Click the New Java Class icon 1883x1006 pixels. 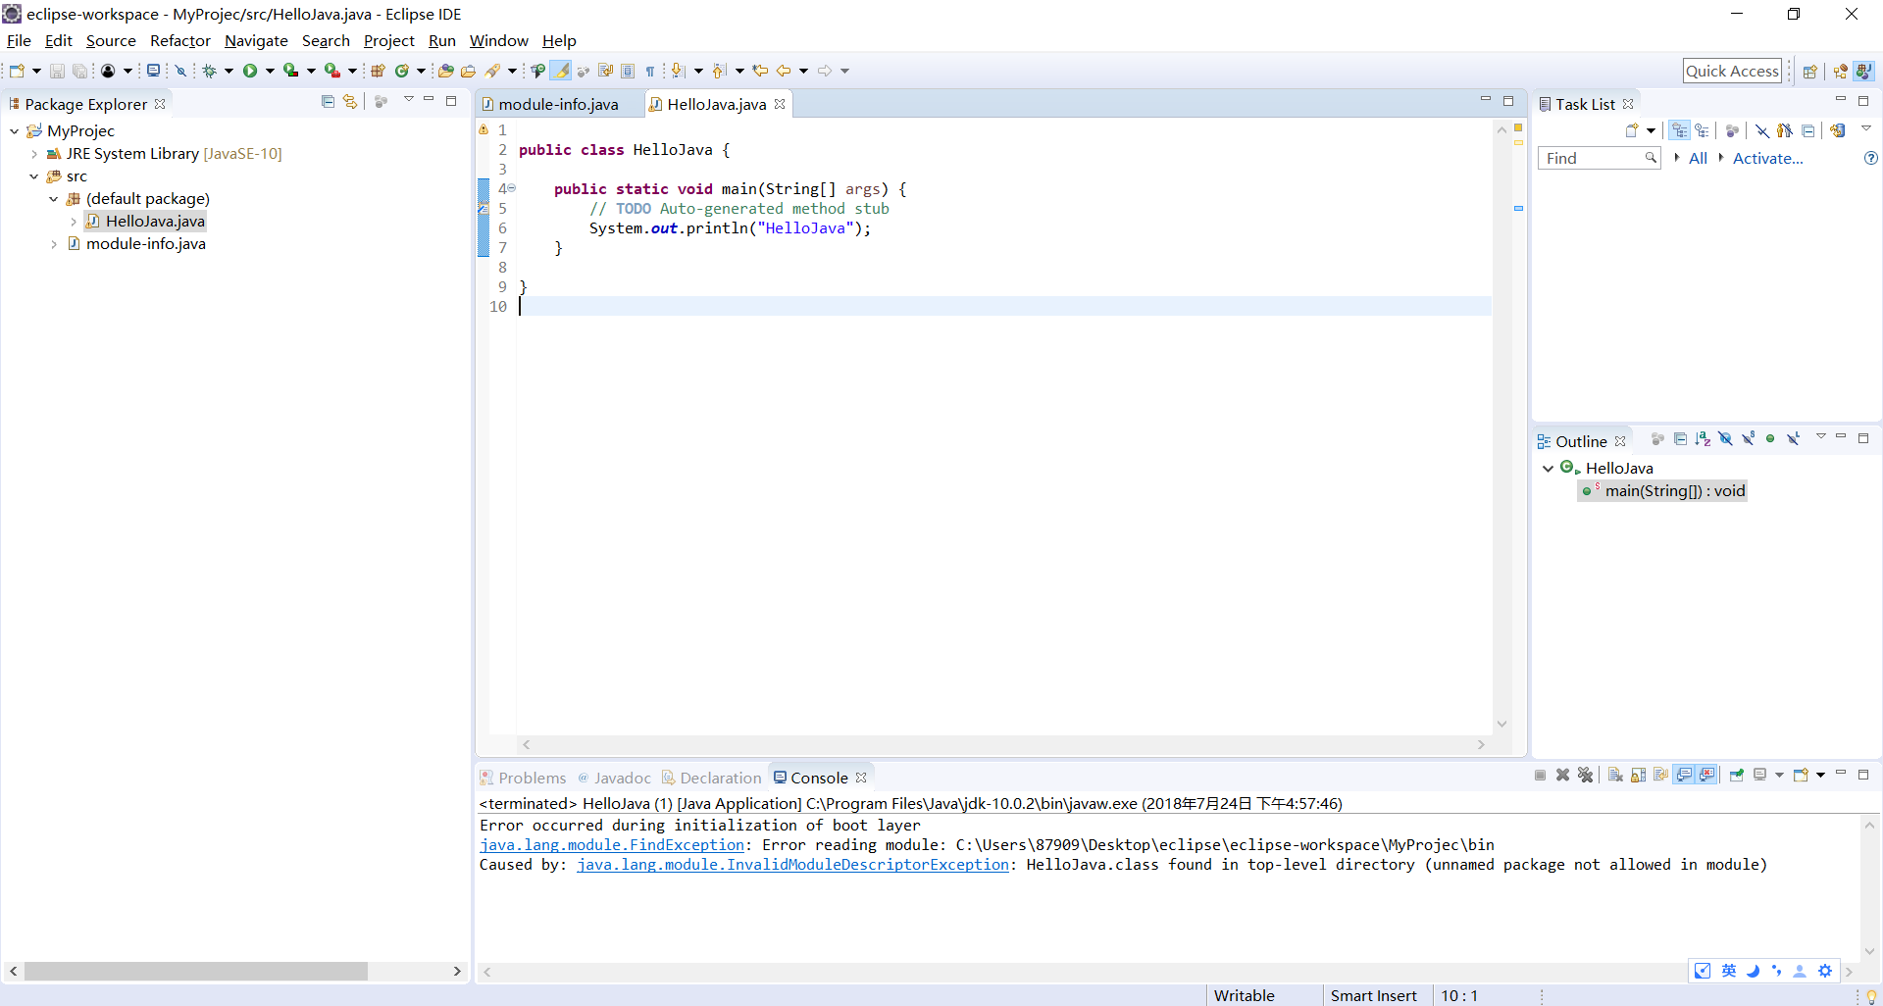point(401,71)
